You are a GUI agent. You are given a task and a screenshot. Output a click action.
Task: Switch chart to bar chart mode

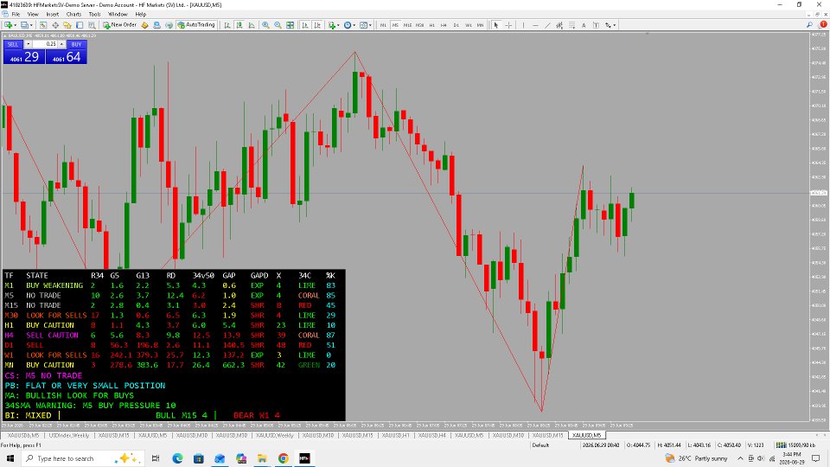[x=227, y=25]
